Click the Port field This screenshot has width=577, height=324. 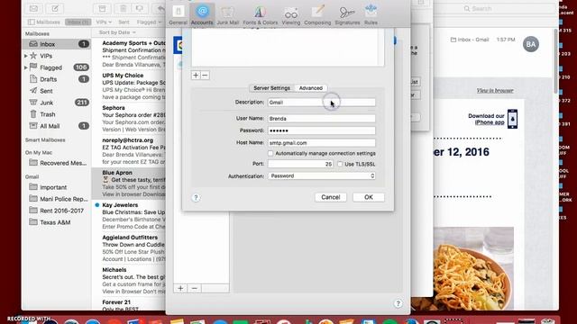click(x=300, y=164)
